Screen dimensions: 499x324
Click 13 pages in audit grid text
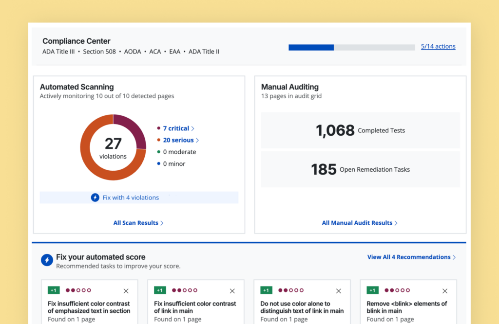pyautogui.click(x=291, y=96)
